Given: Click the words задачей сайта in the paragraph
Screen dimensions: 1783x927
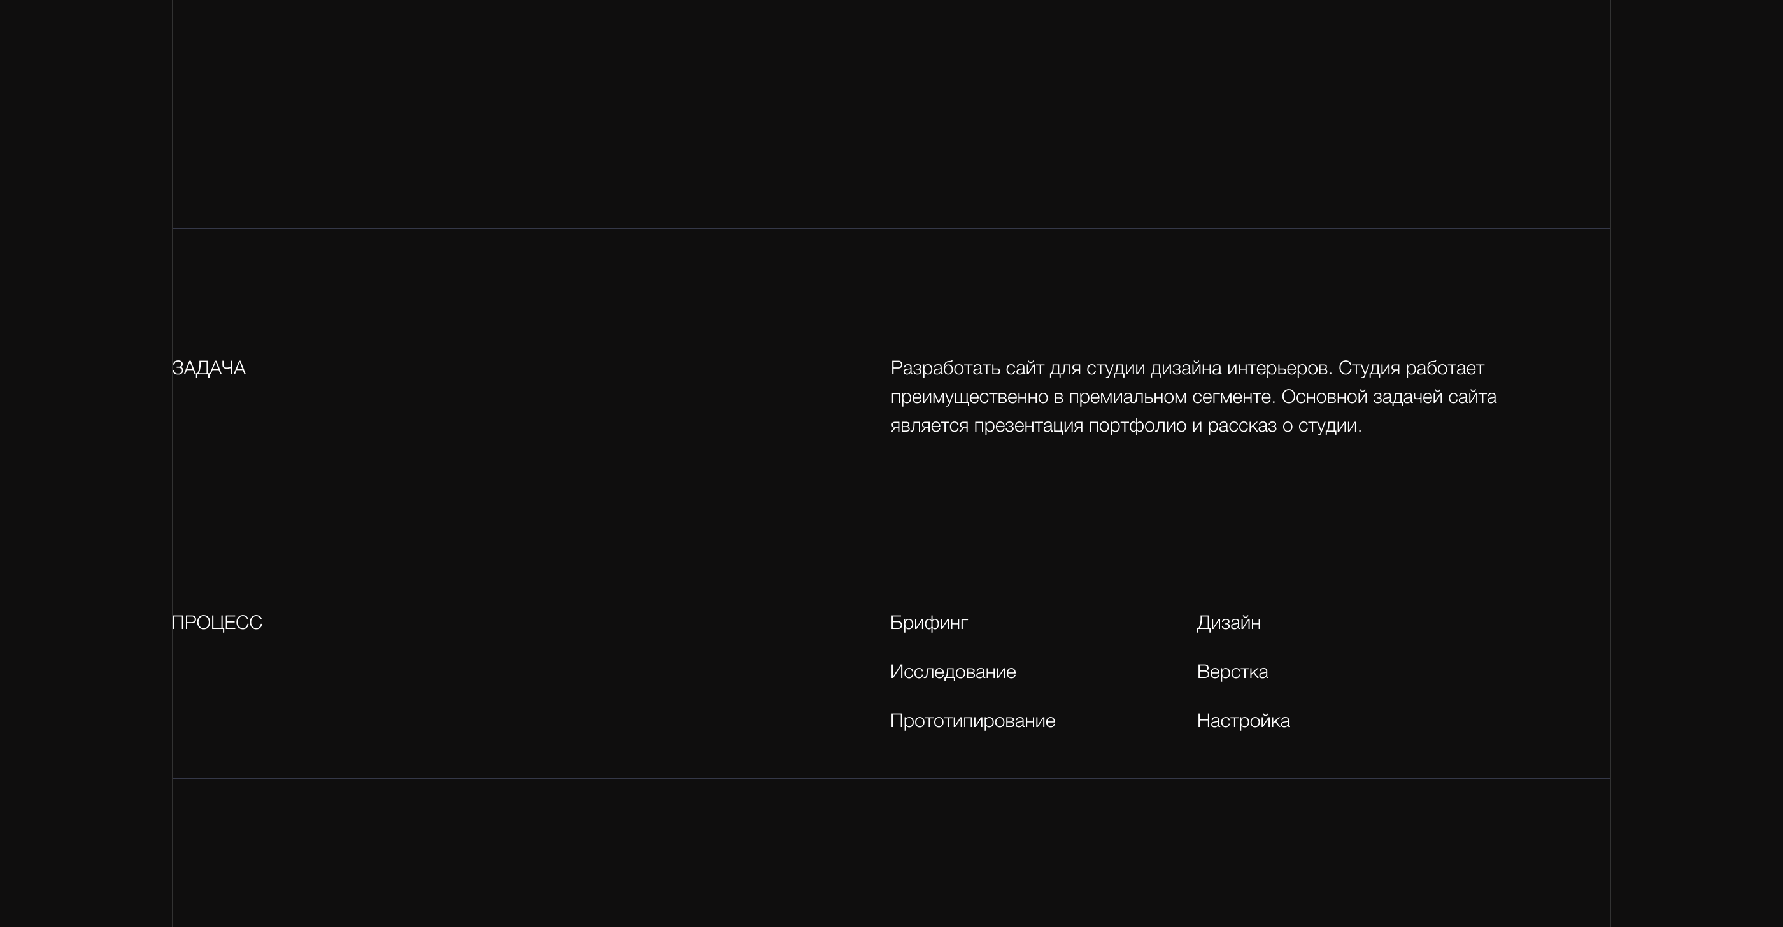Looking at the screenshot, I should [1434, 397].
